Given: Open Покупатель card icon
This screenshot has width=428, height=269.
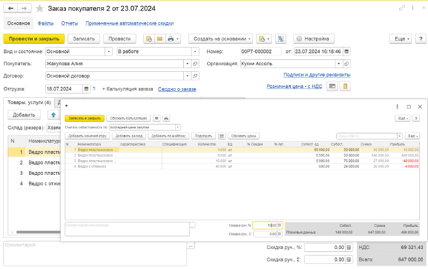Looking at the screenshot, I should click(195, 64).
